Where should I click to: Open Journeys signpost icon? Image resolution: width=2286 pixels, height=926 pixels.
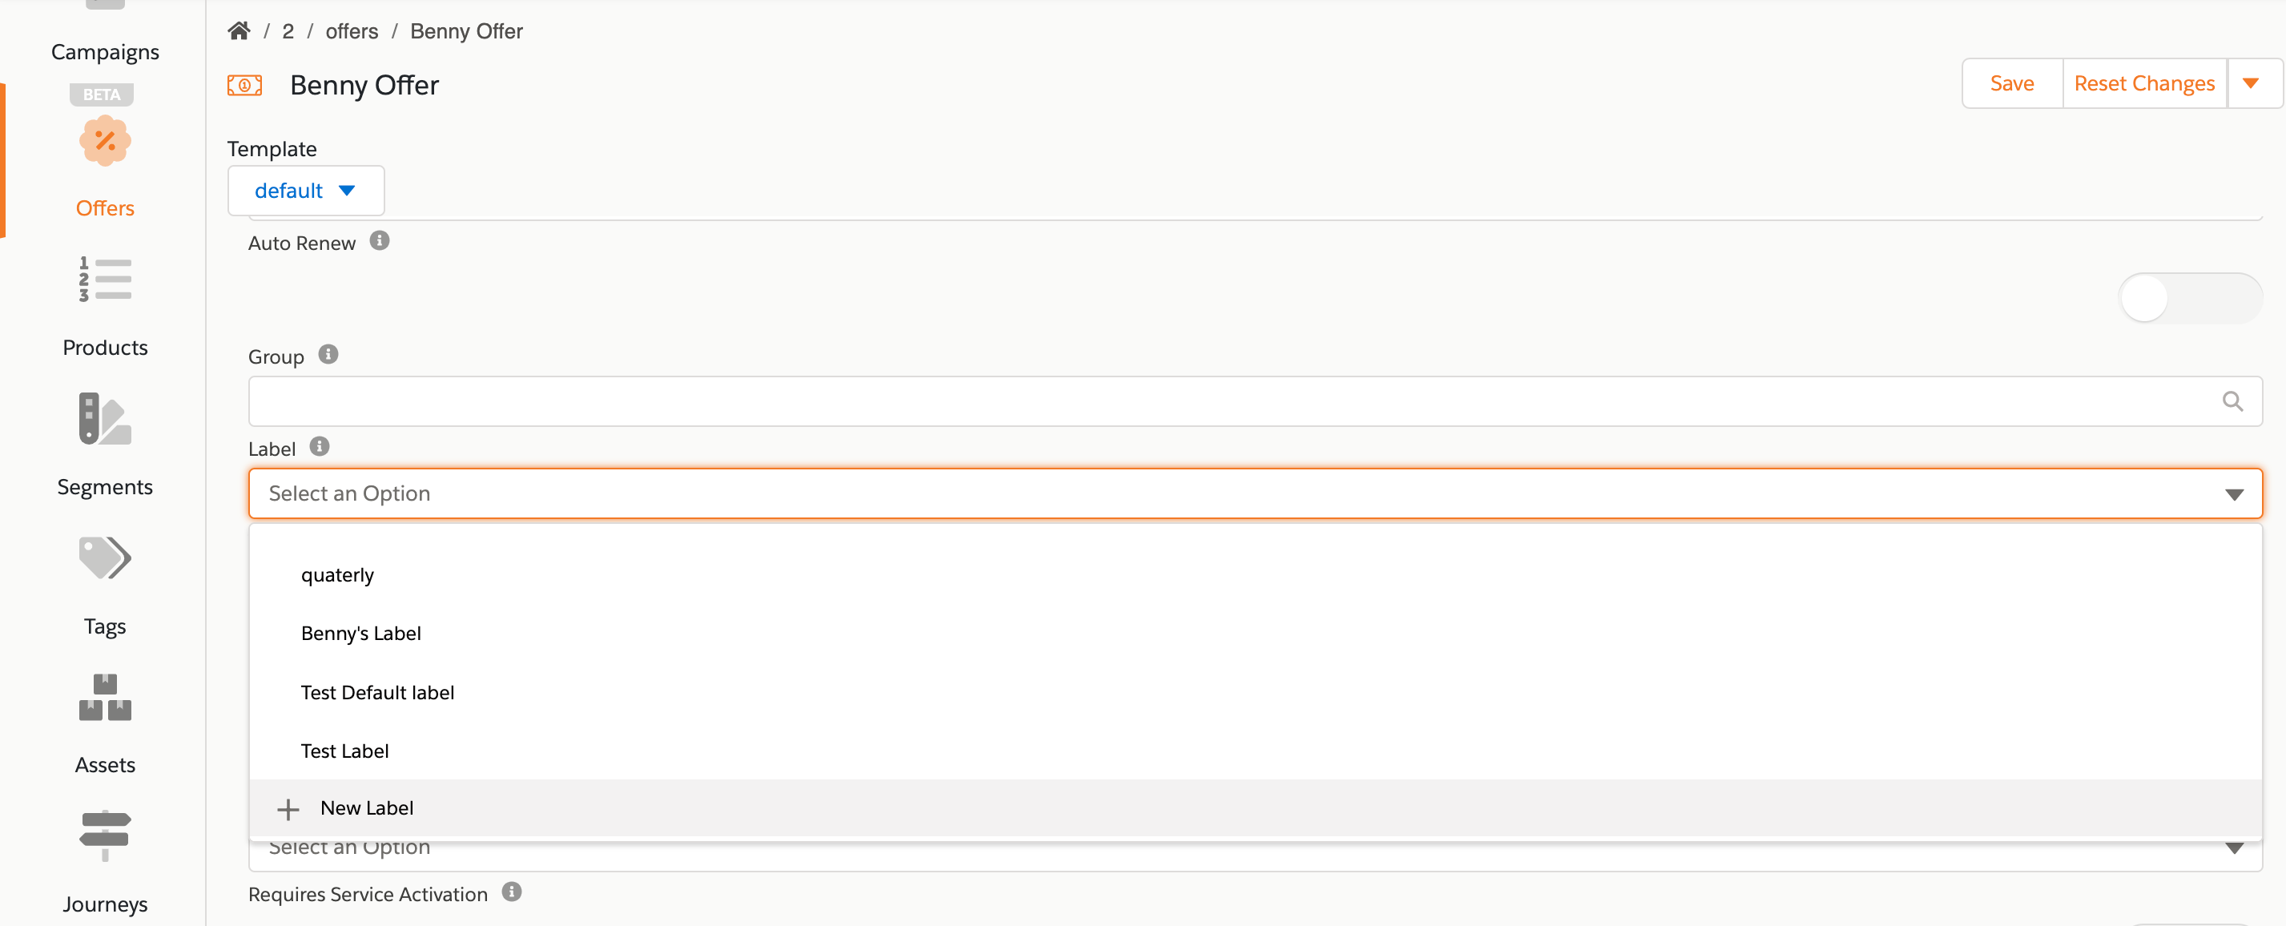click(x=105, y=835)
